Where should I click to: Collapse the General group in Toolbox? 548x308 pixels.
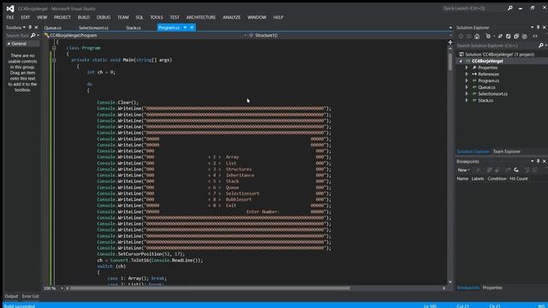[9, 44]
